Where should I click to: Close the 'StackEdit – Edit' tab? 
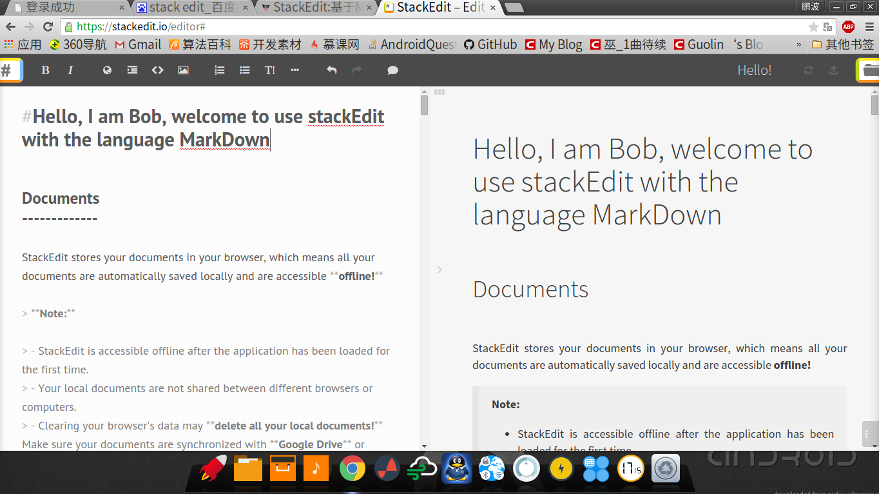point(493,8)
